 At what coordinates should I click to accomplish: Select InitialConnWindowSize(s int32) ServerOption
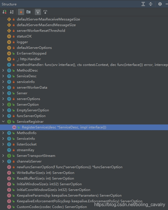coord(54,190)
